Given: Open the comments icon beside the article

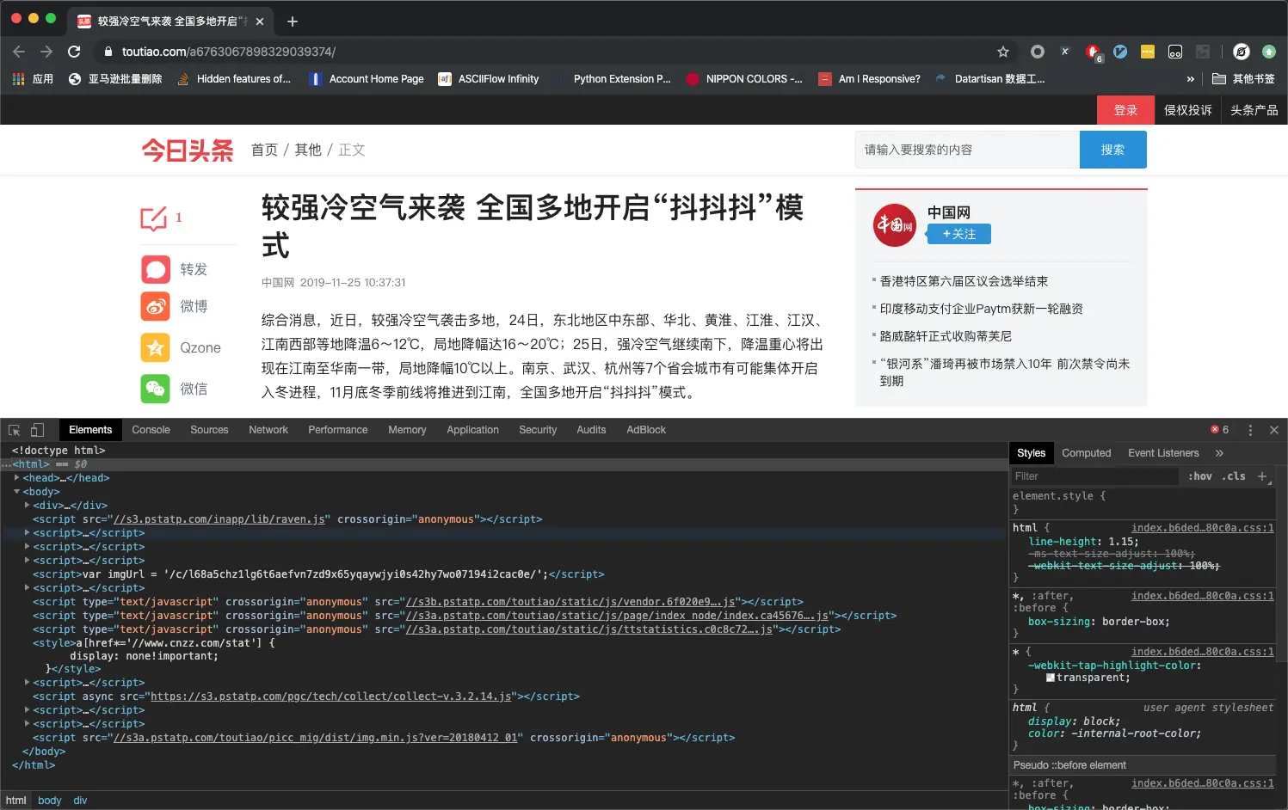Looking at the screenshot, I should point(154,218).
